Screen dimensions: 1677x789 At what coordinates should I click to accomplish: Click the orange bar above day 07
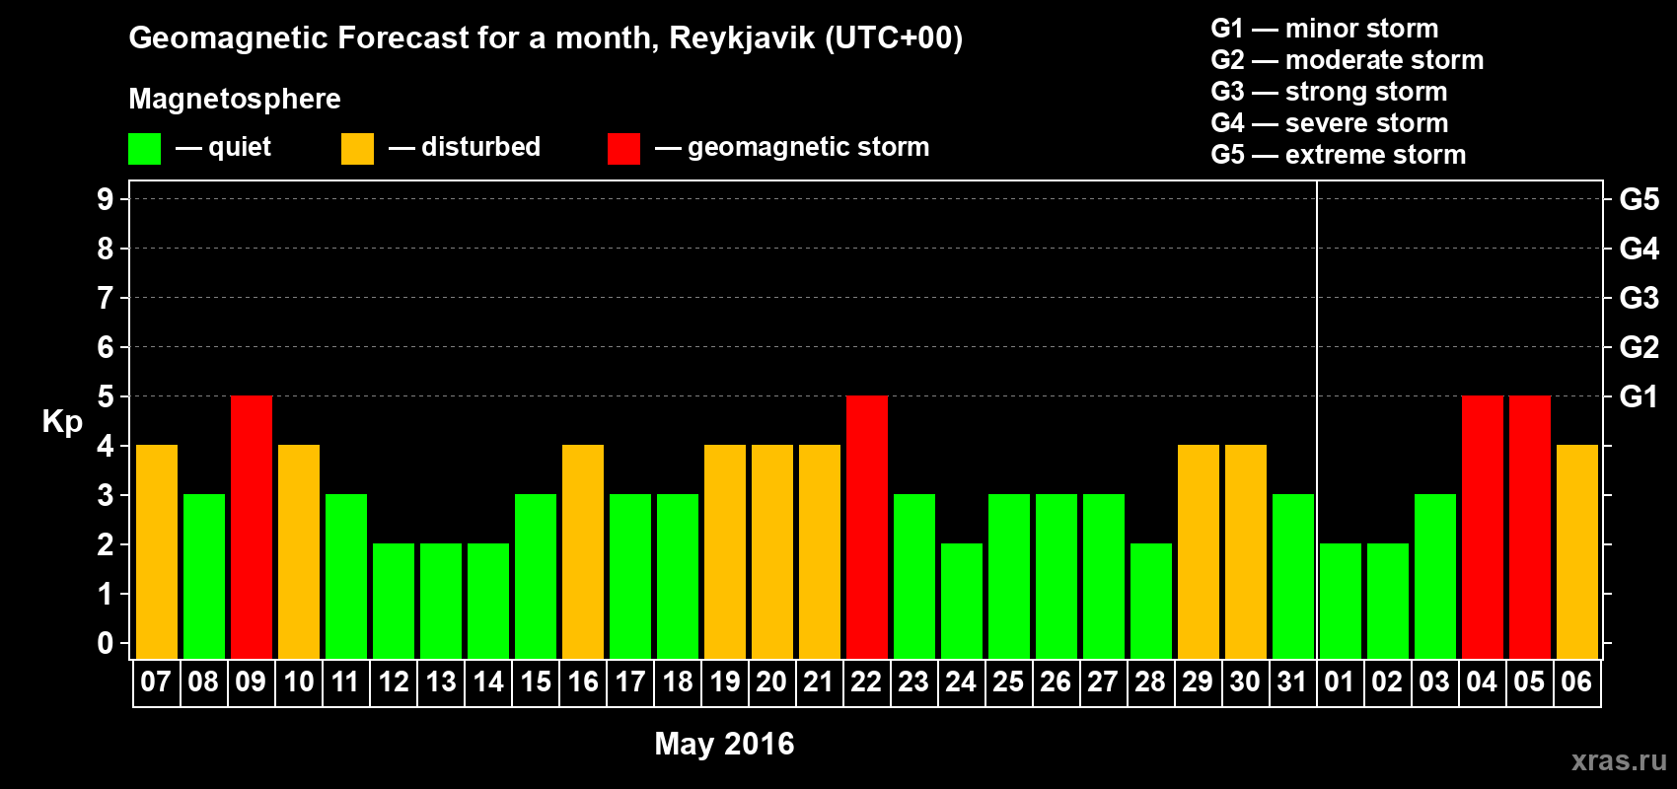click(157, 552)
